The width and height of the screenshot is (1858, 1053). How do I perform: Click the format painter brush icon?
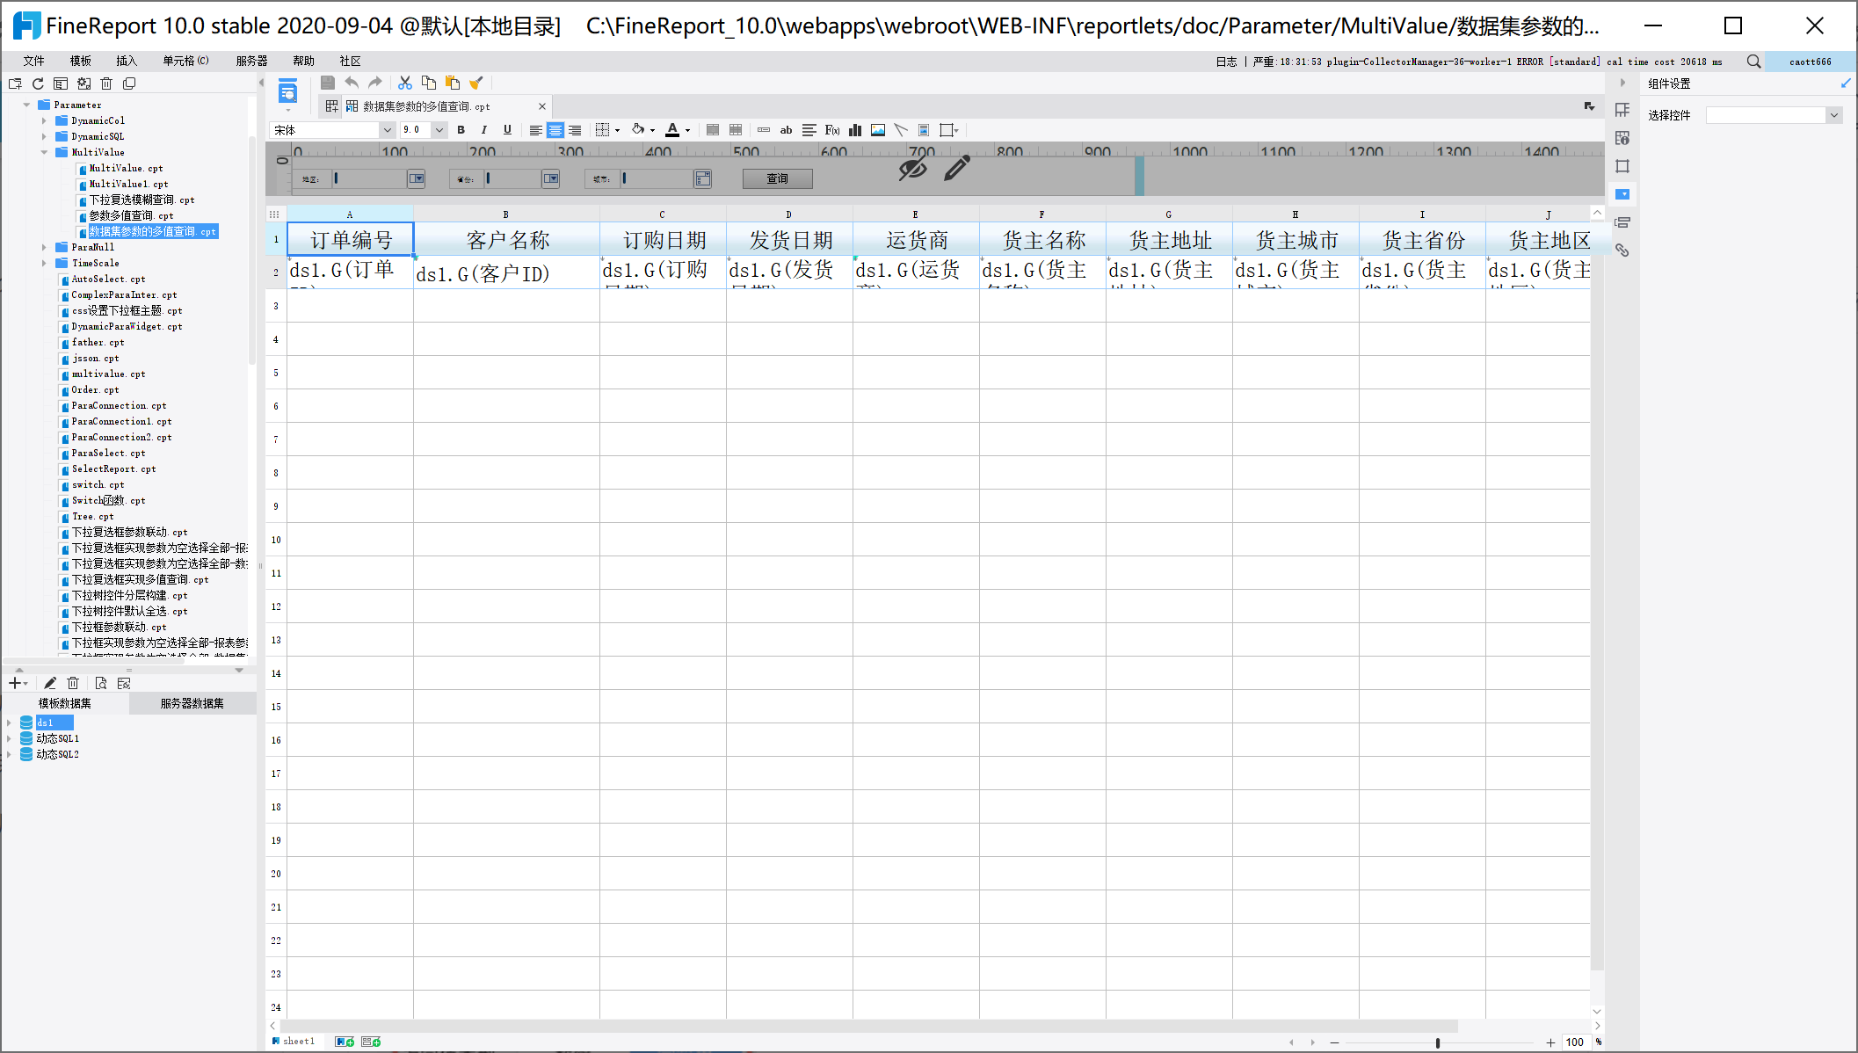coord(476,83)
